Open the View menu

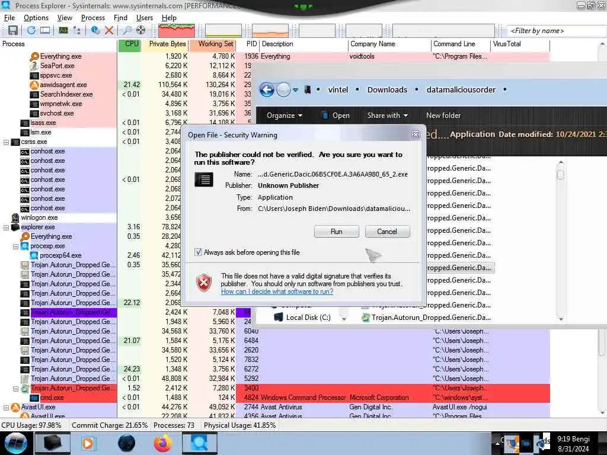[65, 18]
